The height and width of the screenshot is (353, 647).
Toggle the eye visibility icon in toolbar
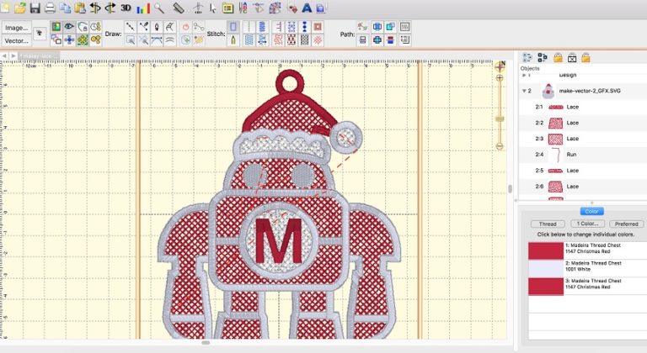70,27
